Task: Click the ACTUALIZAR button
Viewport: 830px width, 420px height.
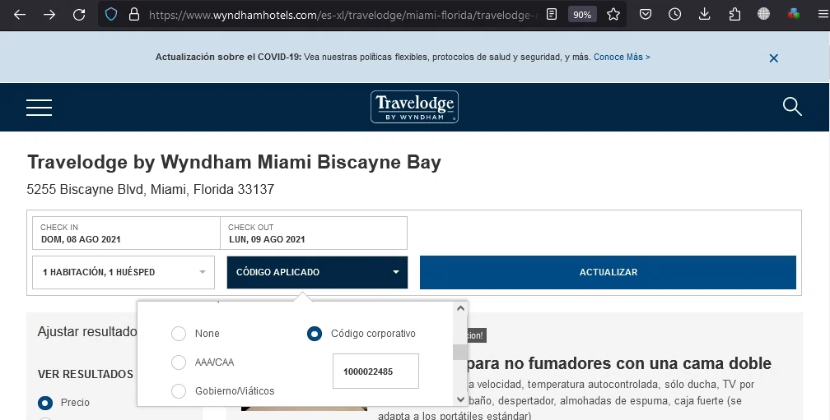Action: click(608, 272)
